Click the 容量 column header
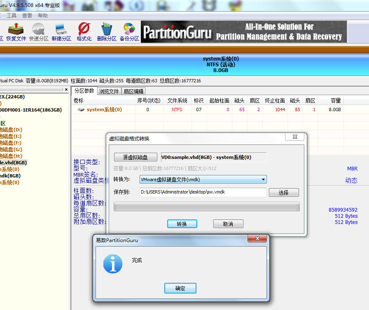 coord(331,101)
